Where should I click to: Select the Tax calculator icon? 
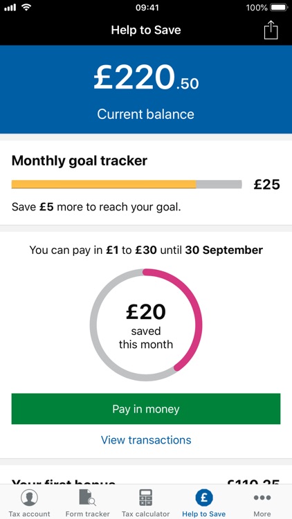click(x=146, y=497)
